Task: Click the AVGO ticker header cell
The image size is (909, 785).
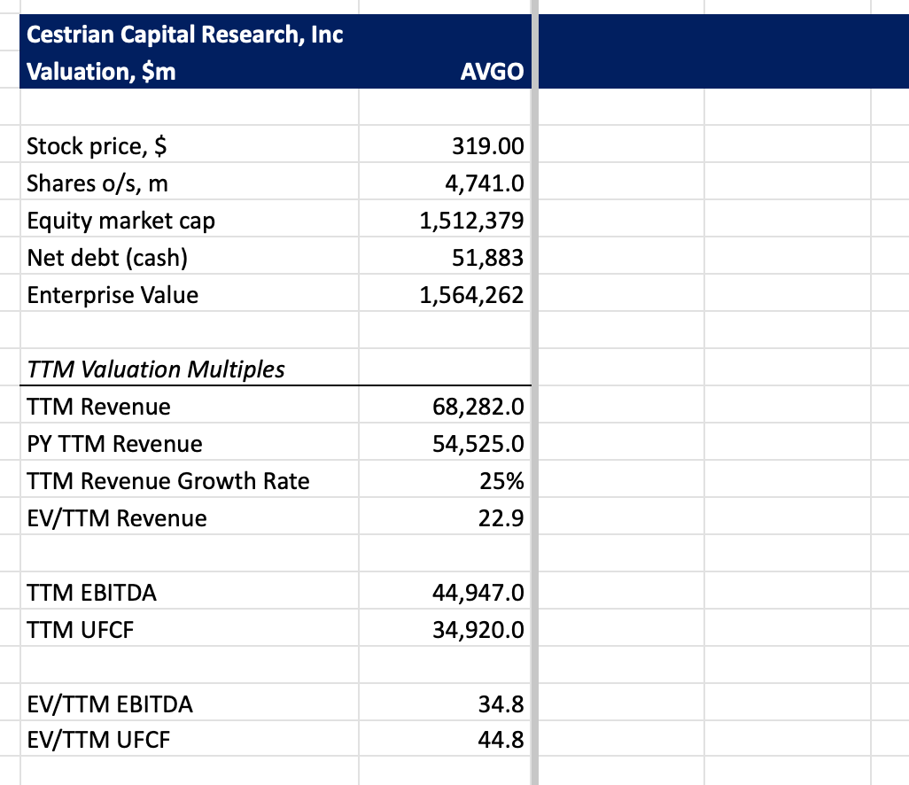Action: [445, 70]
